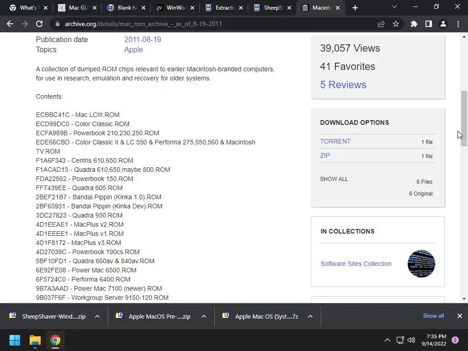Click the Chrome taskbar icon
This screenshot has width=468, height=351.
(x=55, y=340)
